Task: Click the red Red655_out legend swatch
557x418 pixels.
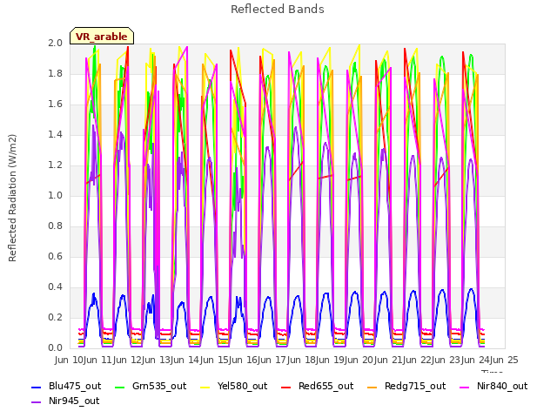Action: (286, 388)
